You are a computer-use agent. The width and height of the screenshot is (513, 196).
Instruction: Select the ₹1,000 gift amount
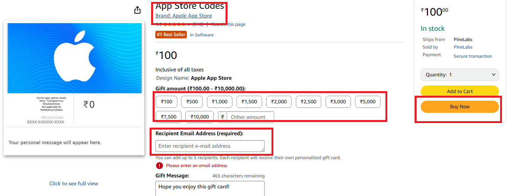[220, 102]
